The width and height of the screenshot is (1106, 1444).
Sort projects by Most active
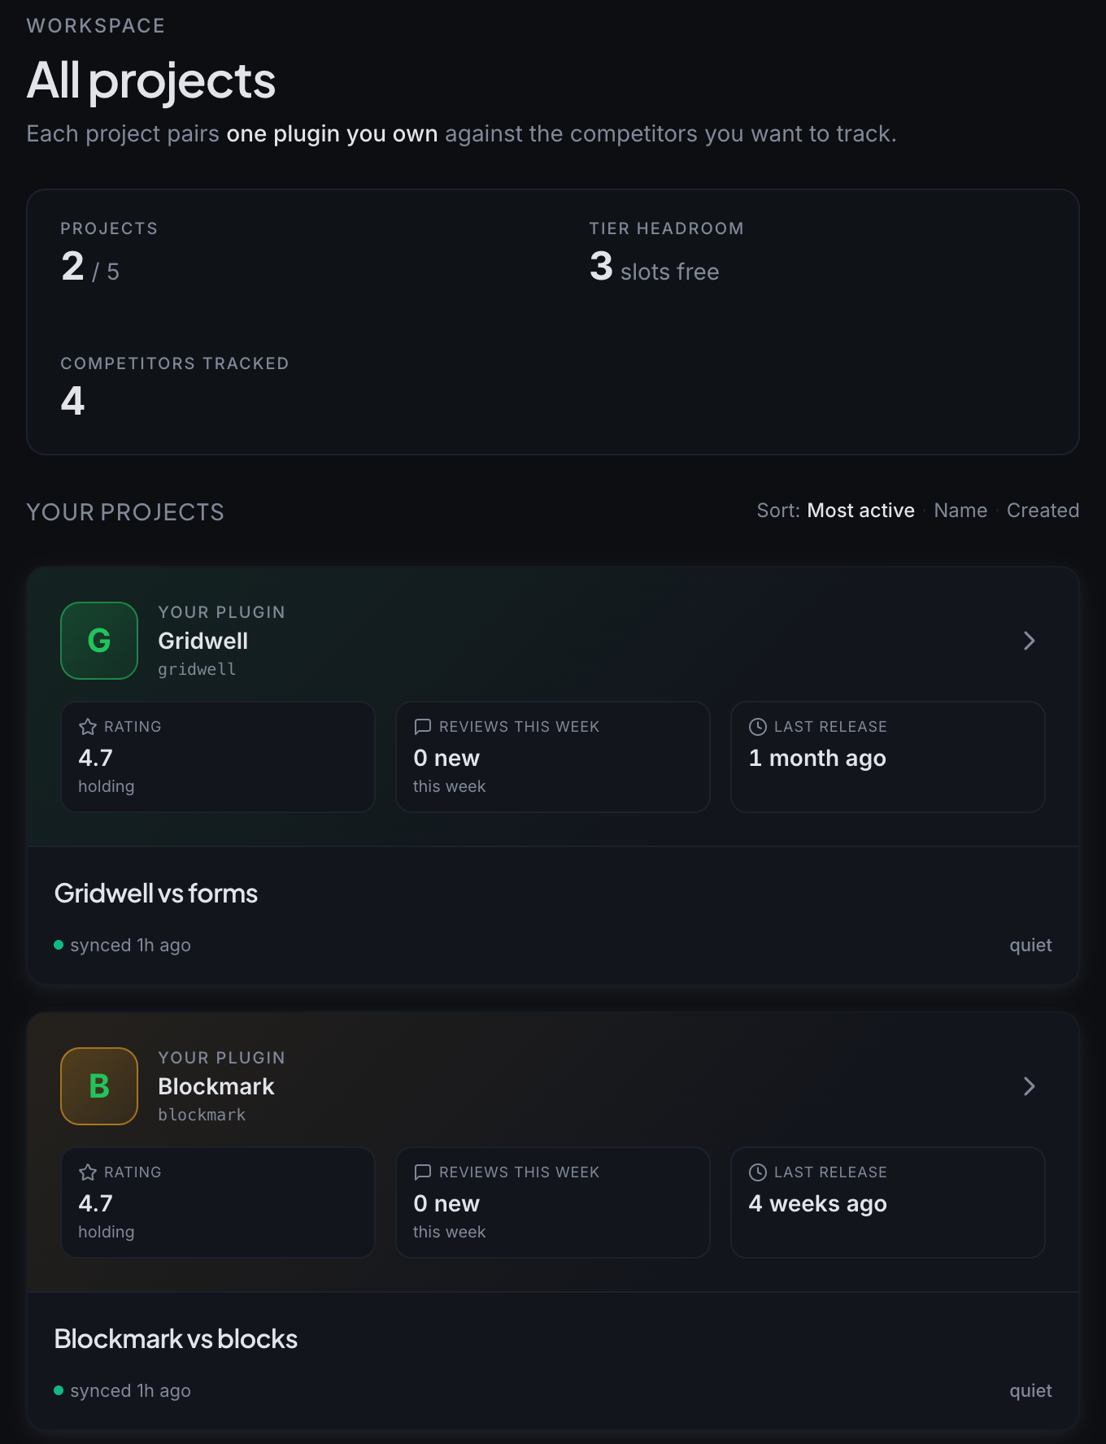(860, 511)
